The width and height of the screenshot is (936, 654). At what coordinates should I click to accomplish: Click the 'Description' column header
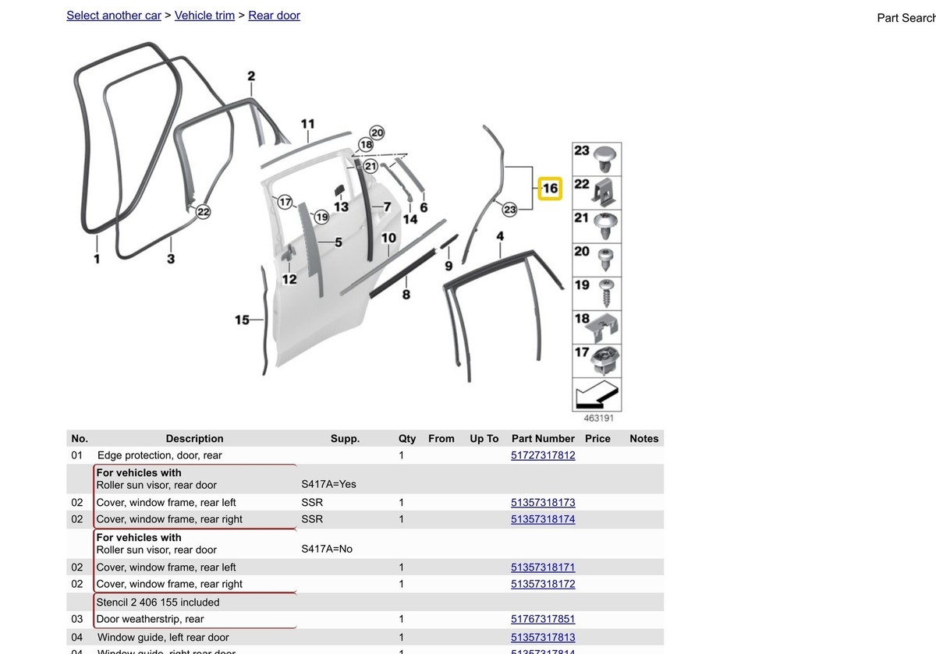(194, 439)
